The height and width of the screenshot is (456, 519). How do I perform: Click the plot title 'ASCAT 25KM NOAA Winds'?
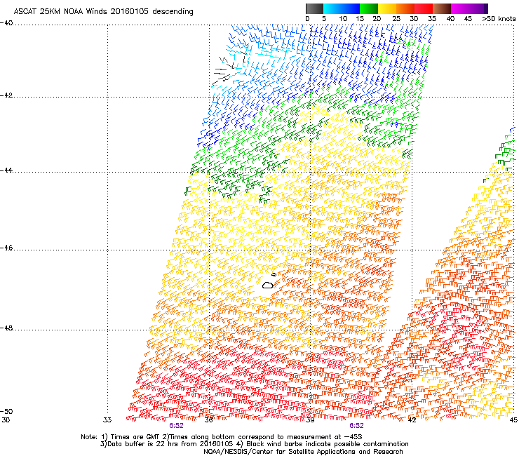[60, 12]
